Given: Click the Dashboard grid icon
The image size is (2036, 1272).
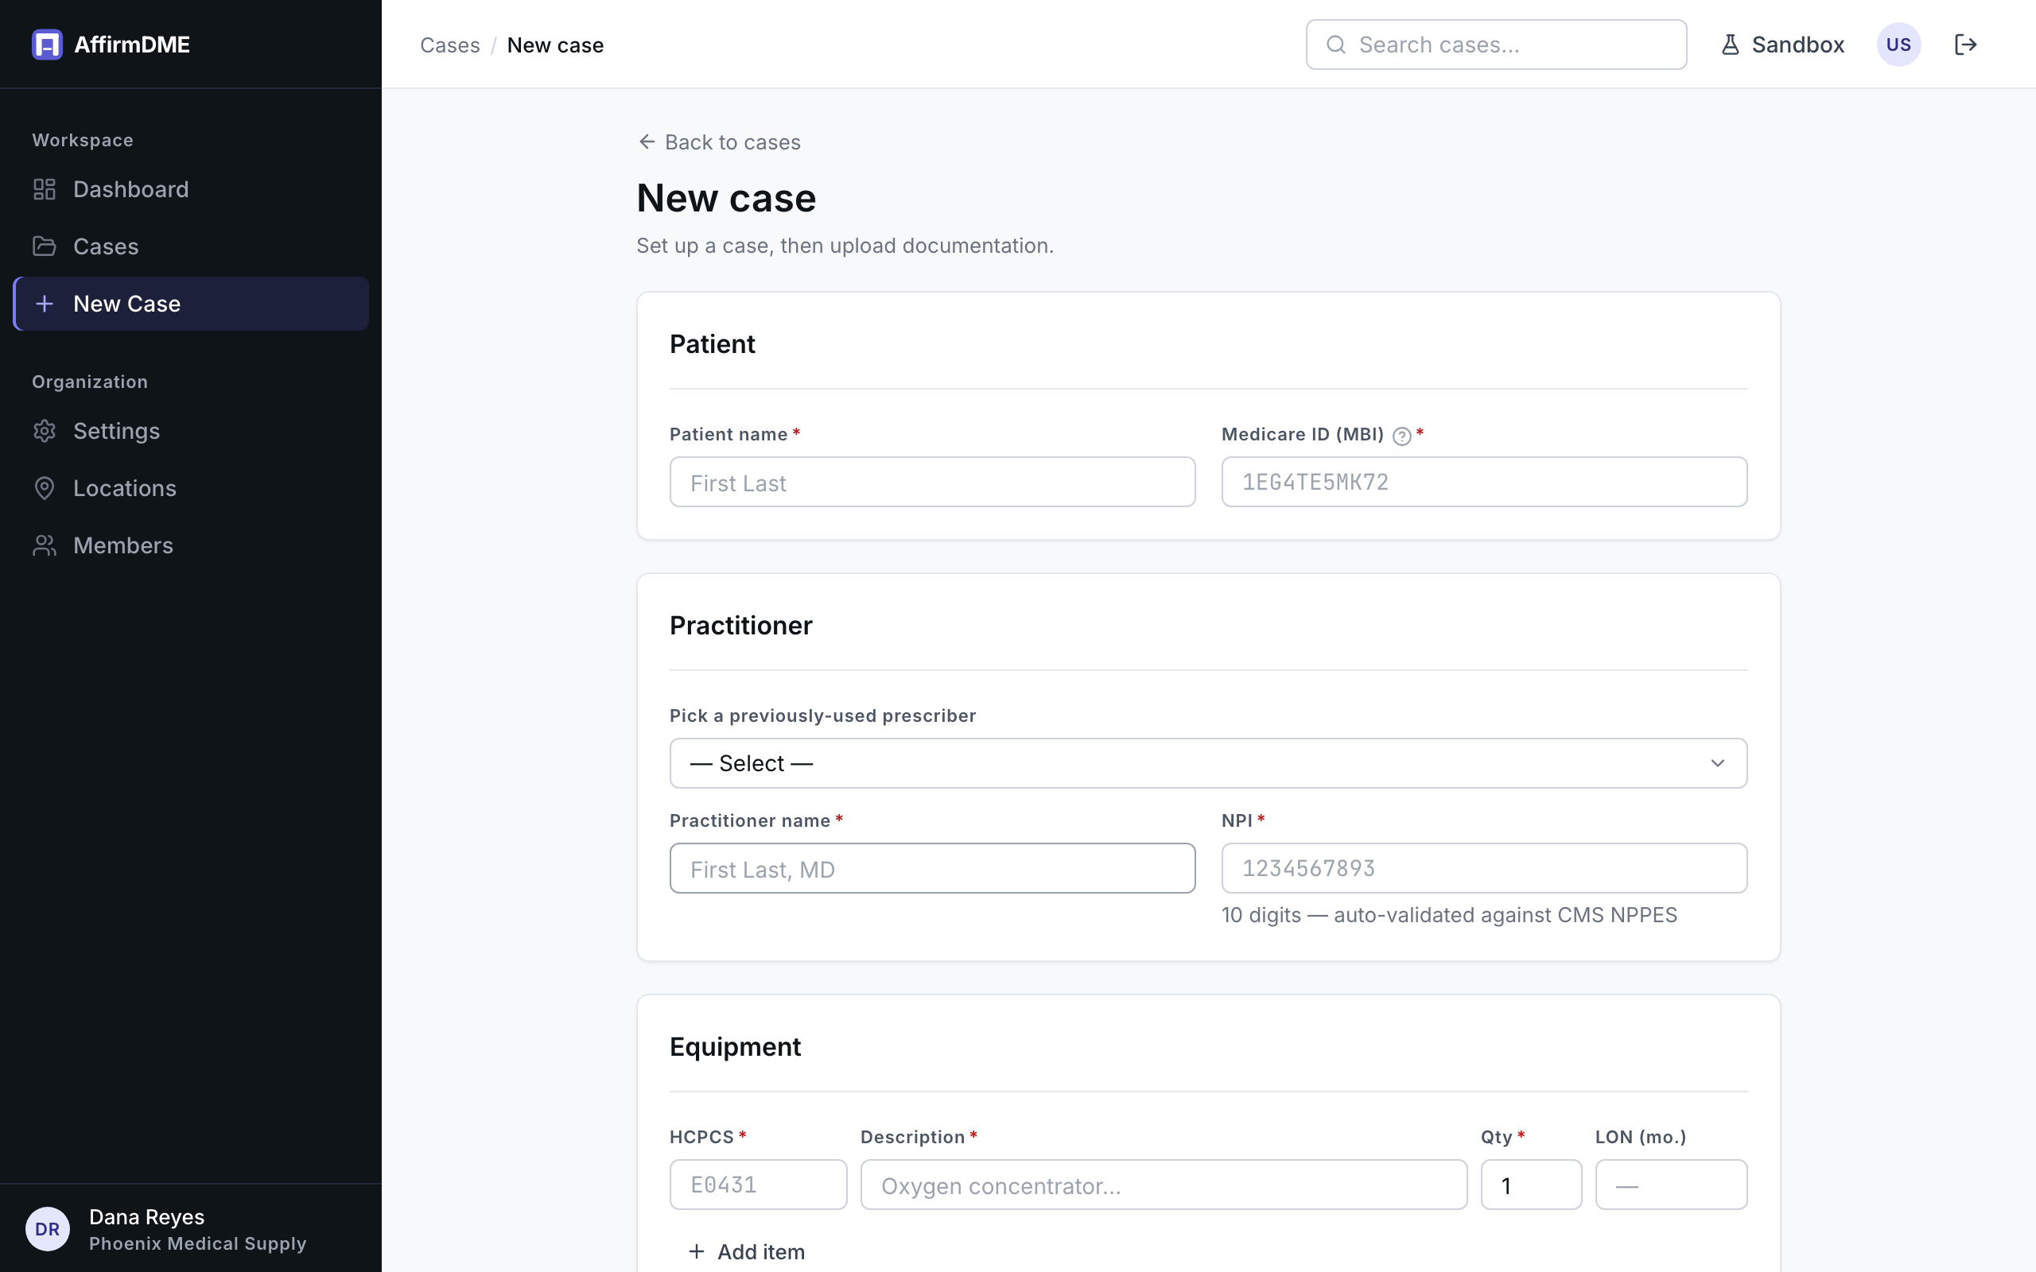Looking at the screenshot, I should [45, 189].
